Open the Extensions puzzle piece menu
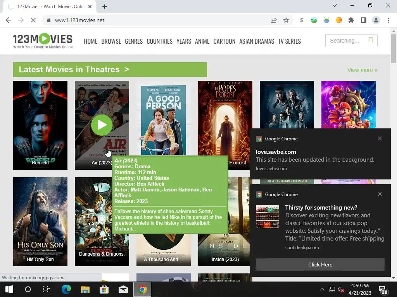 pyautogui.click(x=351, y=20)
